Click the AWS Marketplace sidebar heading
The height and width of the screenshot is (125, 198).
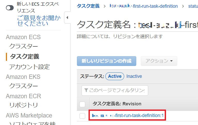click(29, 115)
